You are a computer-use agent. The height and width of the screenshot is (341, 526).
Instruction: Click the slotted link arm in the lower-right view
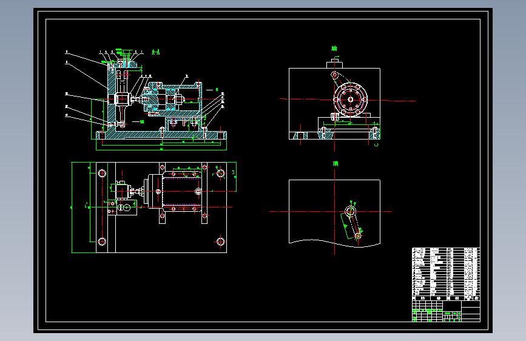(x=353, y=224)
